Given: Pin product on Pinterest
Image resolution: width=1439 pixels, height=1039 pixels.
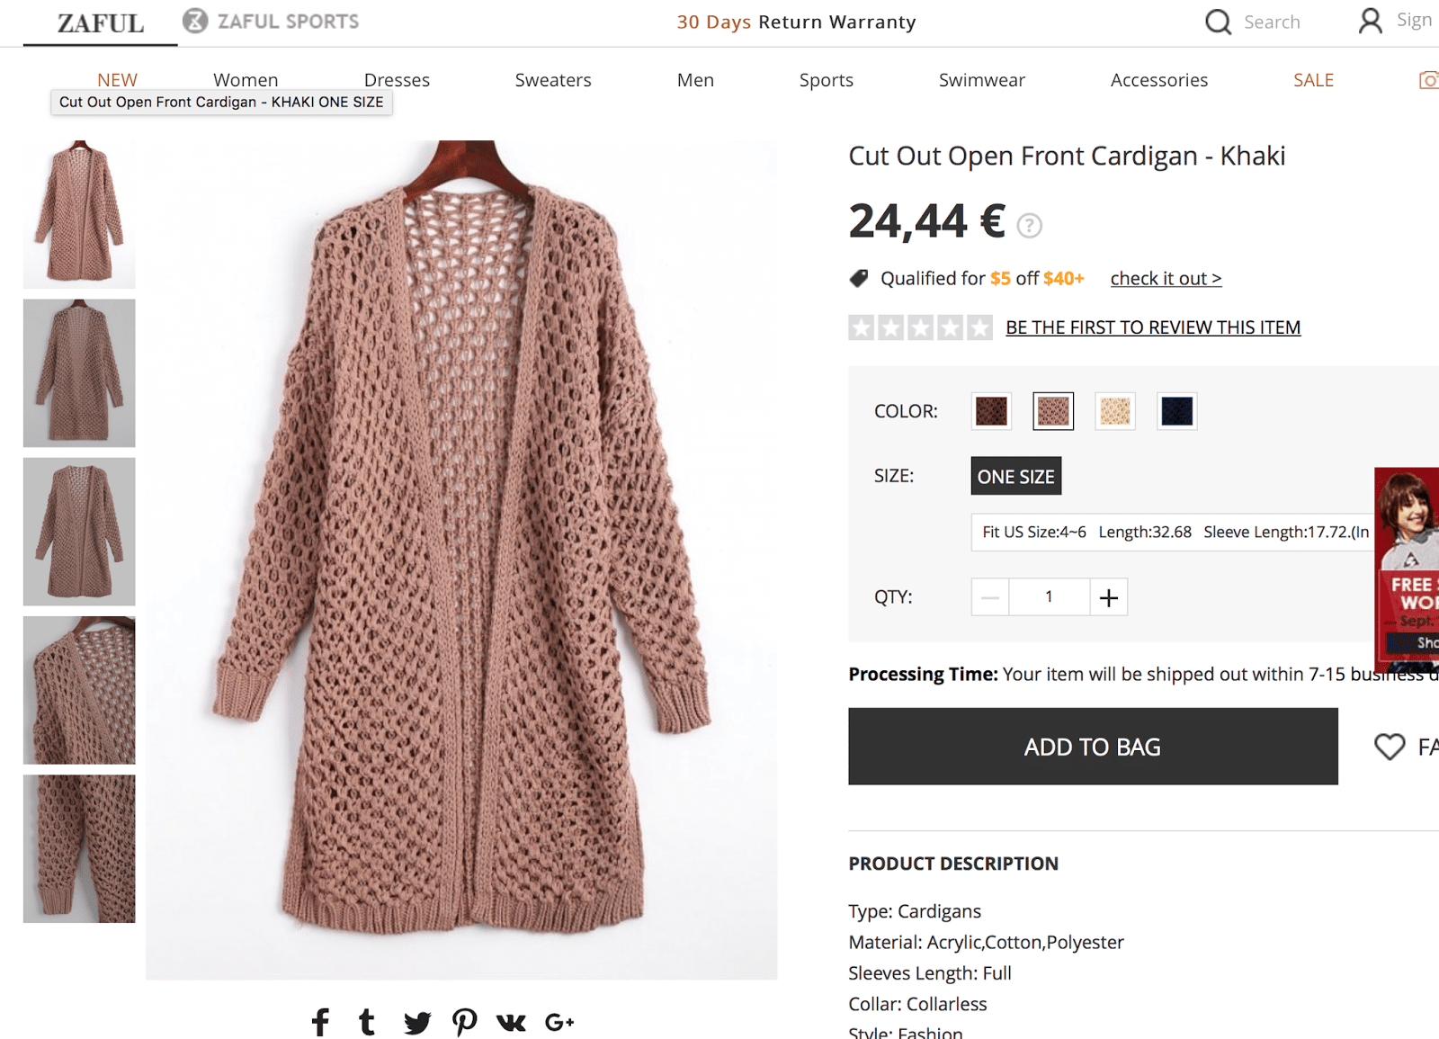Looking at the screenshot, I should coord(464,1022).
